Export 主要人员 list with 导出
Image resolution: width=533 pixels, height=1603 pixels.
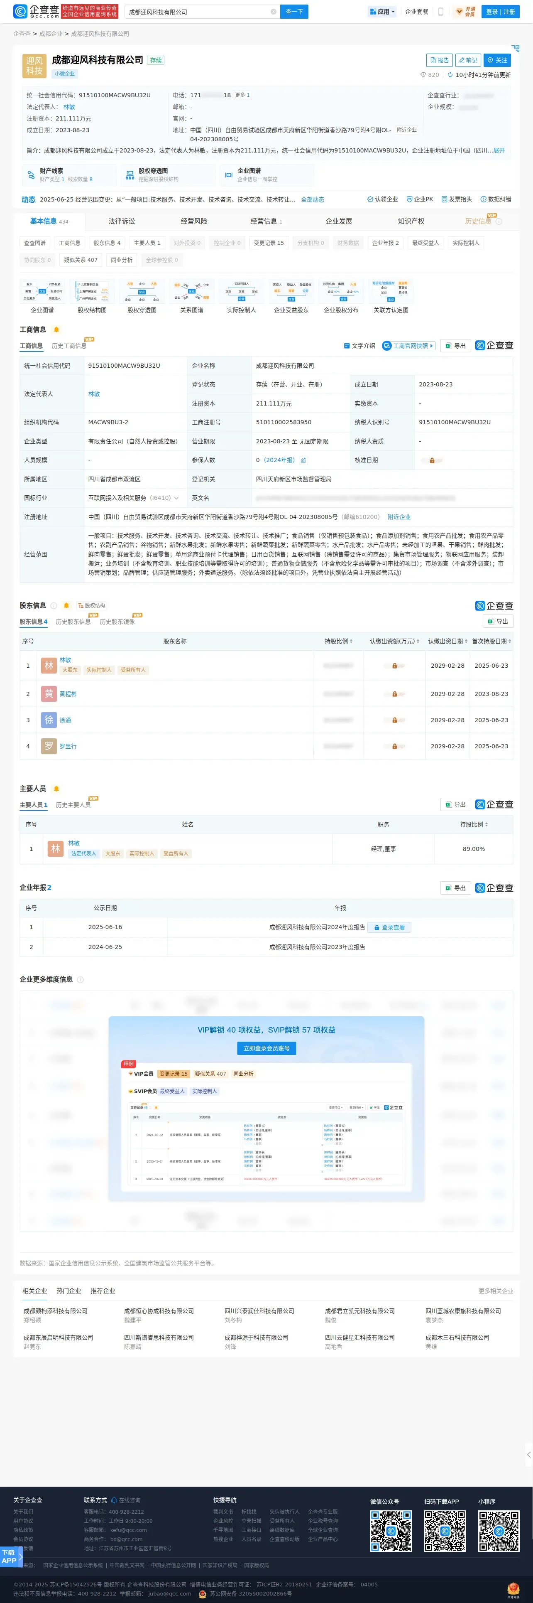[455, 804]
